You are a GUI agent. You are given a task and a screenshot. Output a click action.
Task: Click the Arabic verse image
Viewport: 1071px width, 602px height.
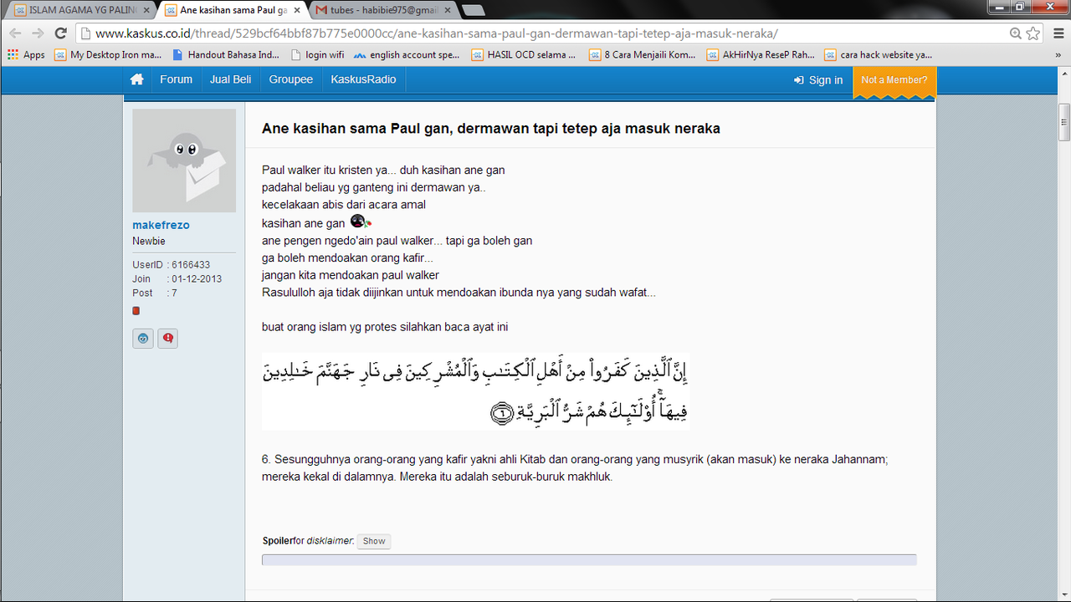pyautogui.click(x=475, y=391)
